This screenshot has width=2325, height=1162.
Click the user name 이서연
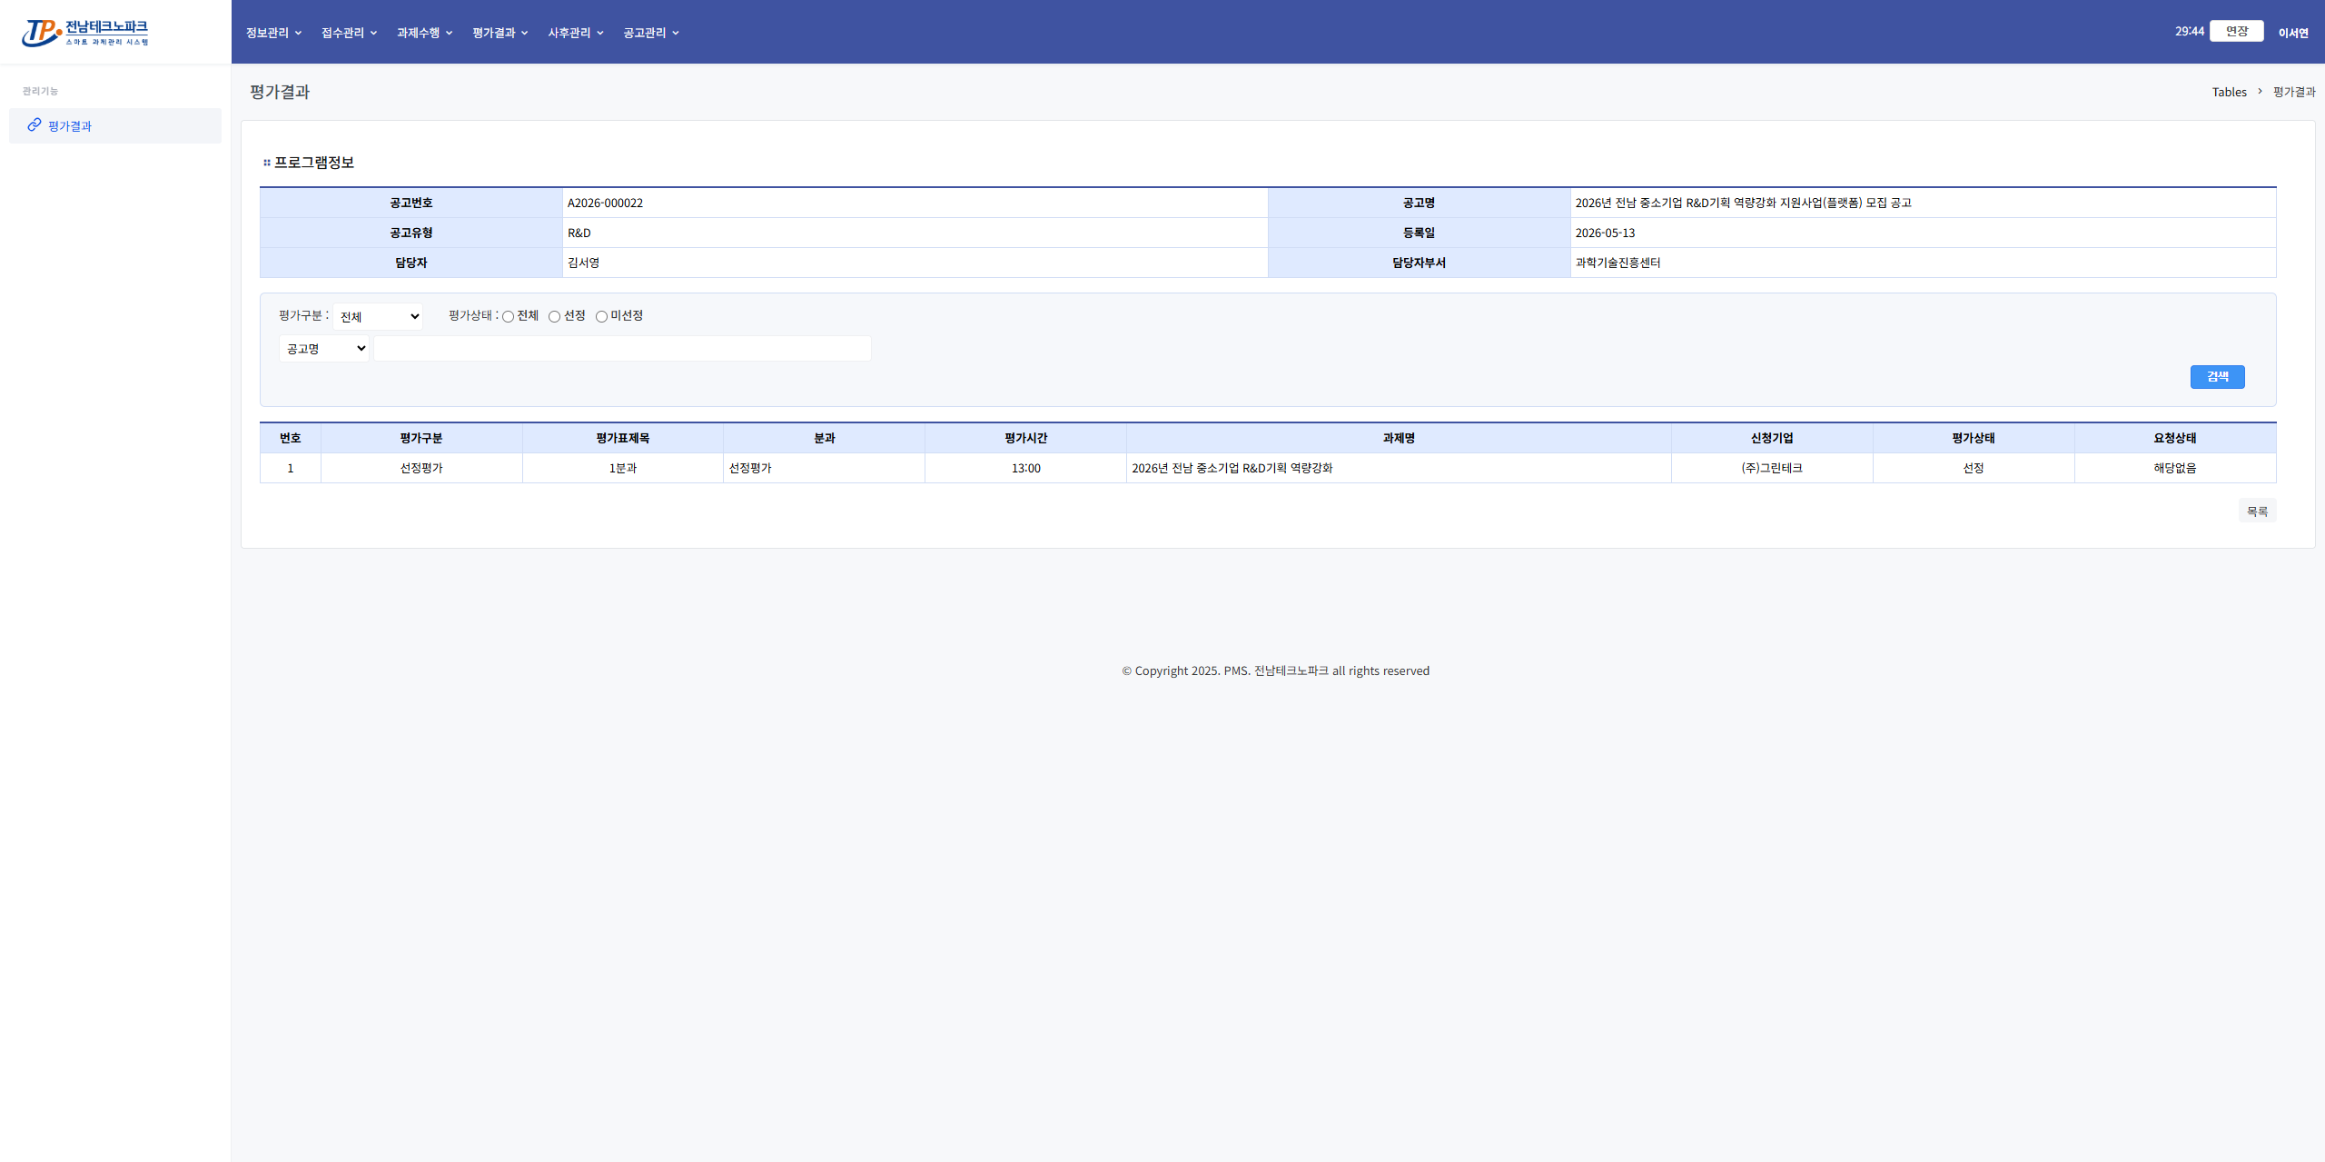pos(2293,33)
